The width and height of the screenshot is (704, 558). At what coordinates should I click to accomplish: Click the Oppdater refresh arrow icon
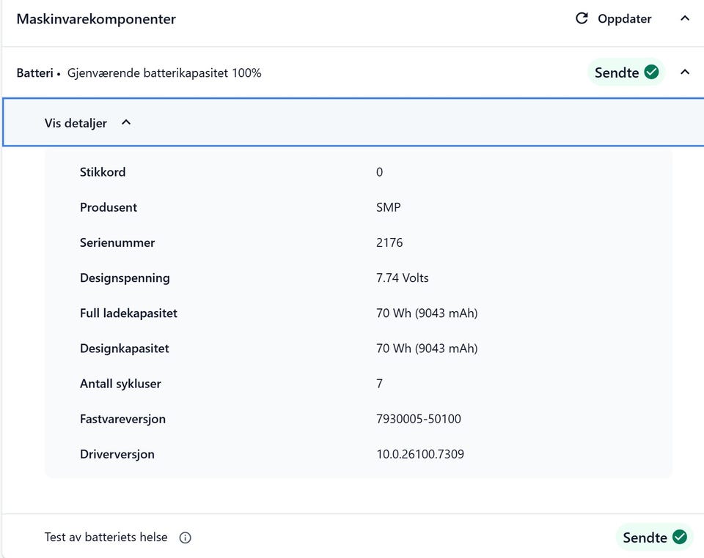582,18
